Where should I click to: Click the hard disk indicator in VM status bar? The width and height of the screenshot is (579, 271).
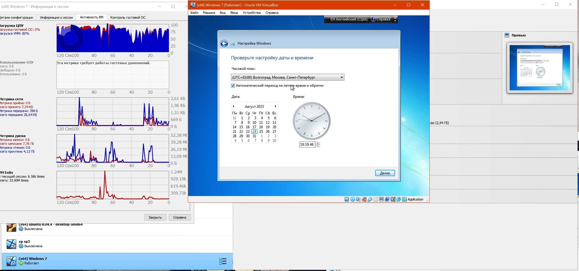click(x=347, y=199)
